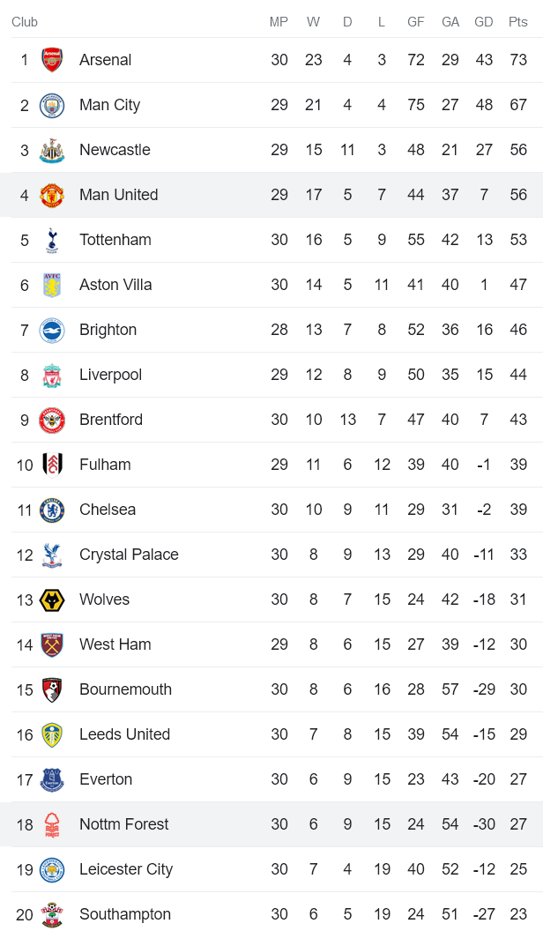Click the GD column header

click(484, 22)
